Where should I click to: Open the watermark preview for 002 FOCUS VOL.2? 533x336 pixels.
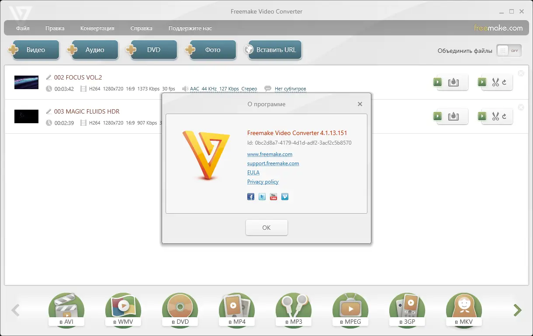pyautogui.click(x=450, y=82)
